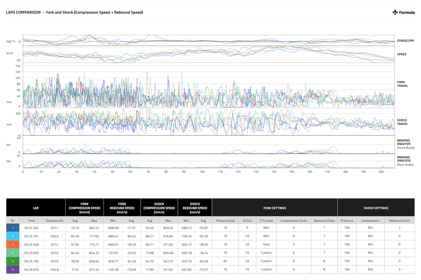Click the SHOCK COMPRESSION SPEED header
The image size is (421, 280).
(x=159, y=208)
